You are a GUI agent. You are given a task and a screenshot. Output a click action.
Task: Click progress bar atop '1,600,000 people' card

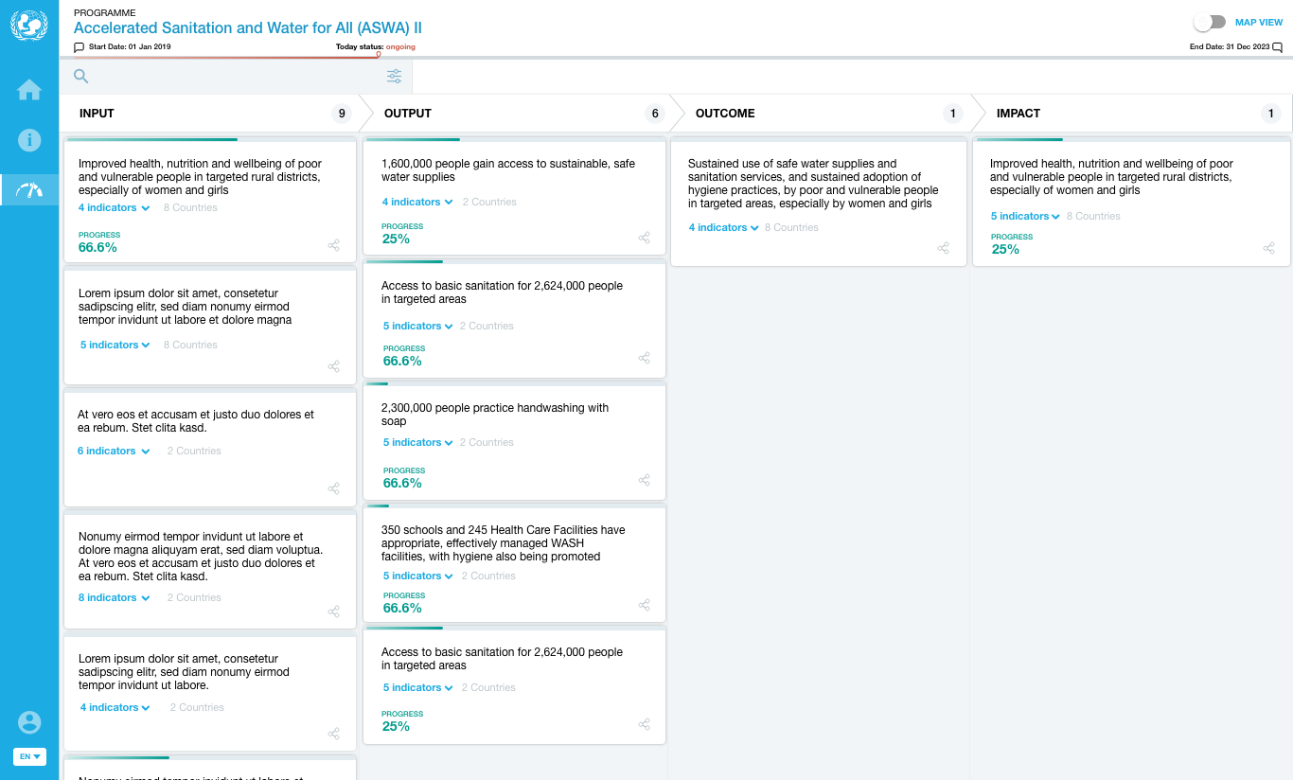point(514,140)
